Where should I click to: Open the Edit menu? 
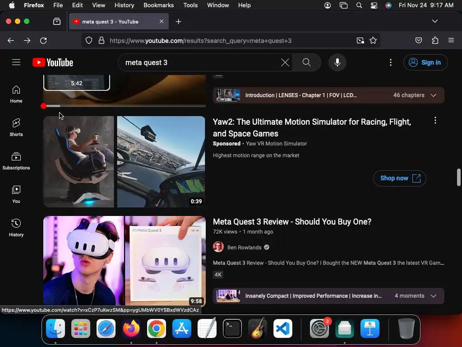tap(77, 5)
